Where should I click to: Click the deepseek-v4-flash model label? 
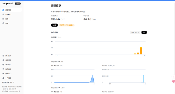[58, 88]
